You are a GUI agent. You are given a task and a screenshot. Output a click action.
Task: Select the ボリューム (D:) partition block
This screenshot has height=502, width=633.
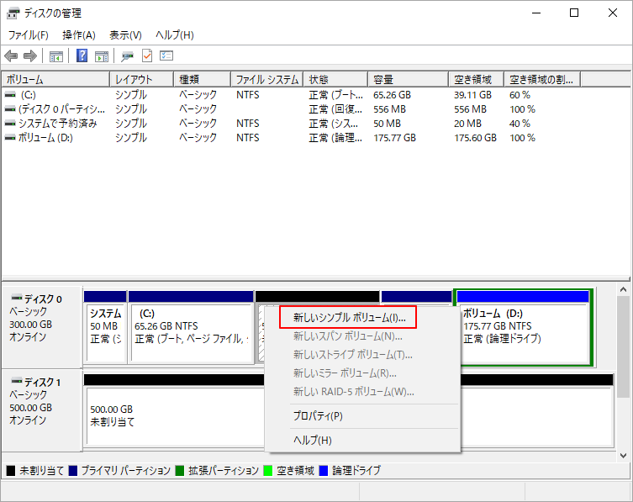point(521,328)
